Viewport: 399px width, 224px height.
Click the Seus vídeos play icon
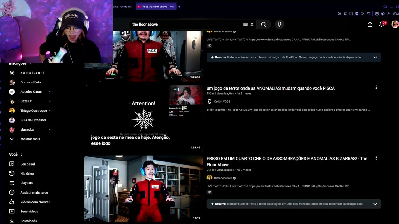coord(12,212)
